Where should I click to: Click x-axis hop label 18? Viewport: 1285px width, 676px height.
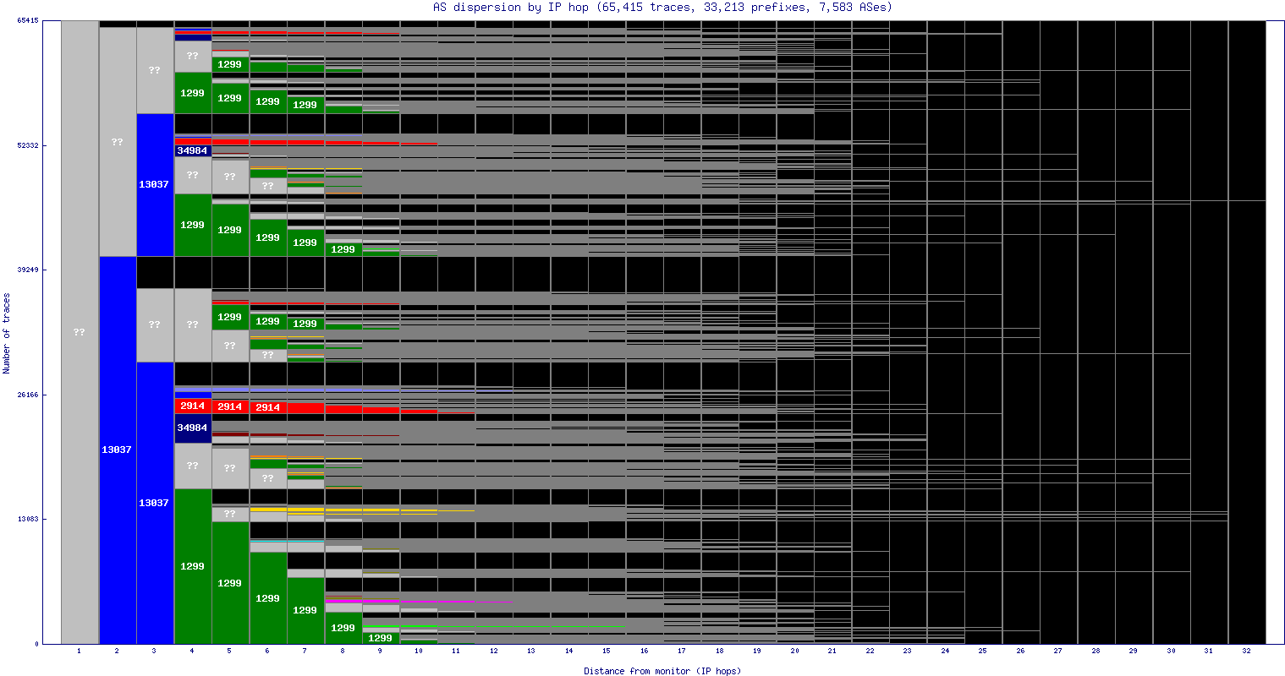[719, 651]
